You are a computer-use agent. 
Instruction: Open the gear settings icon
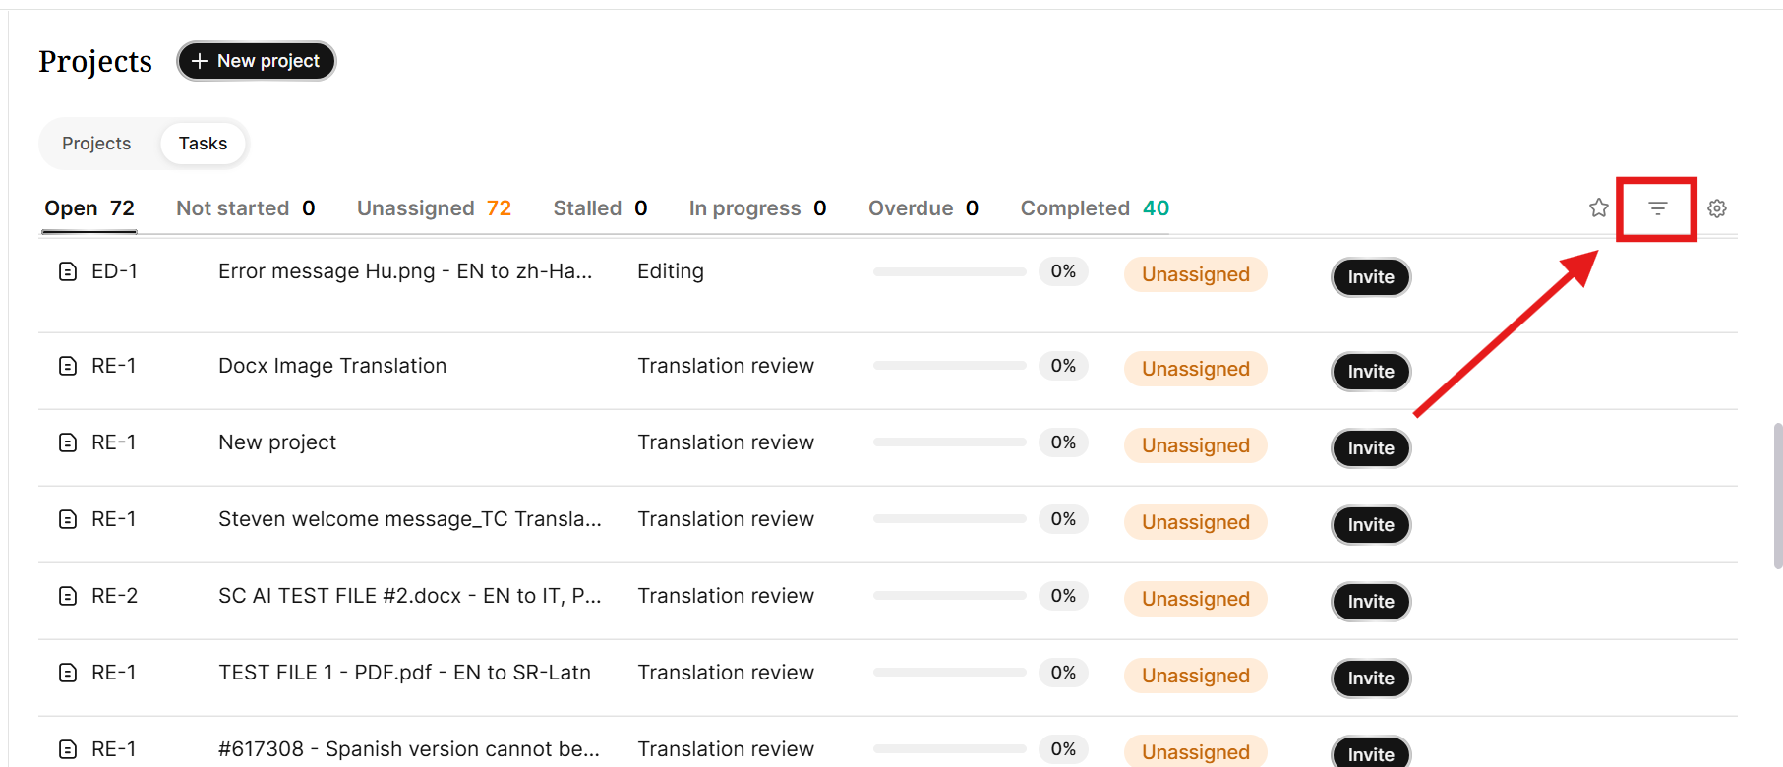pyautogui.click(x=1717, y=208)
